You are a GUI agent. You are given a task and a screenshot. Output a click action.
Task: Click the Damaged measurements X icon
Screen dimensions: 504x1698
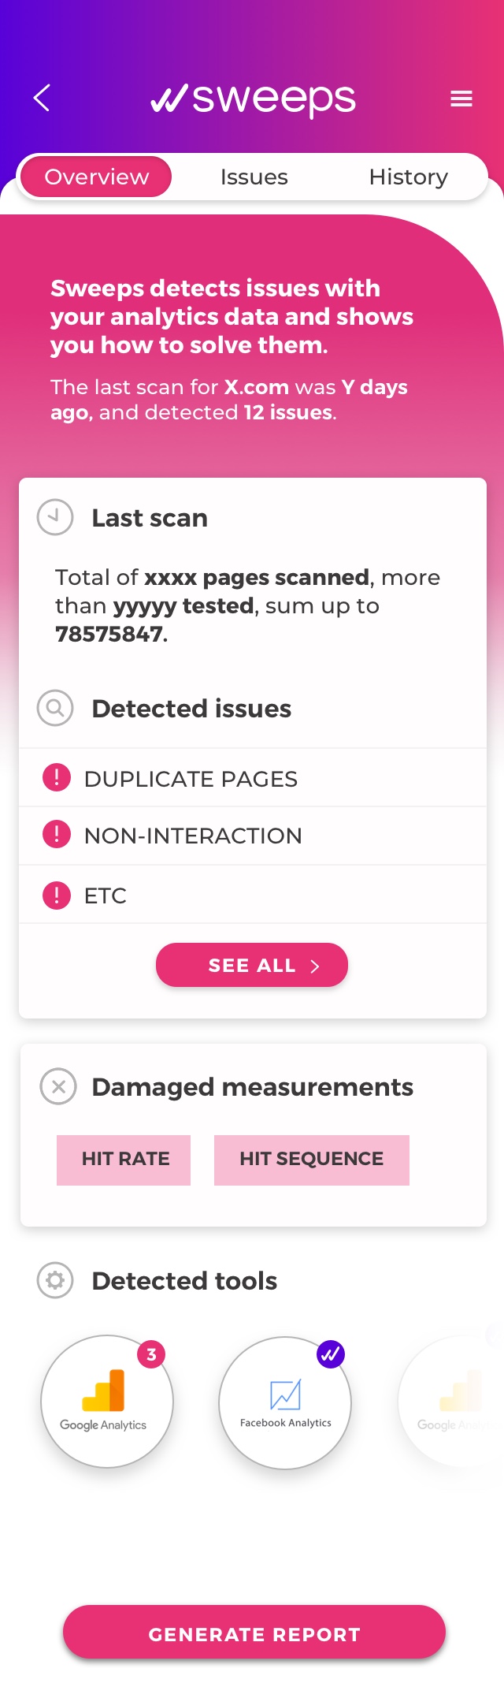click(58, 1086)
